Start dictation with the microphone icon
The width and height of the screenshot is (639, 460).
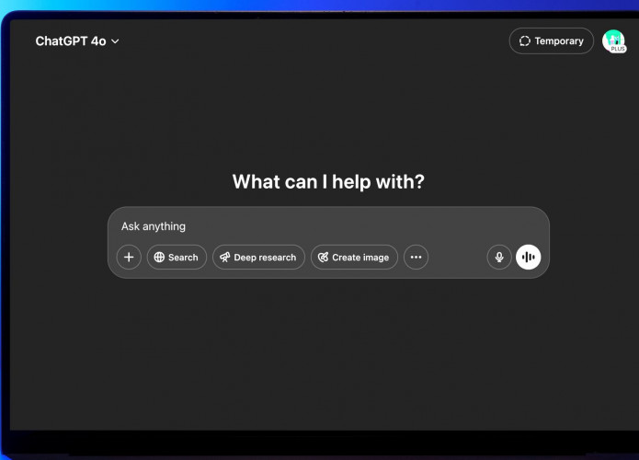click(x=499, y=257)
